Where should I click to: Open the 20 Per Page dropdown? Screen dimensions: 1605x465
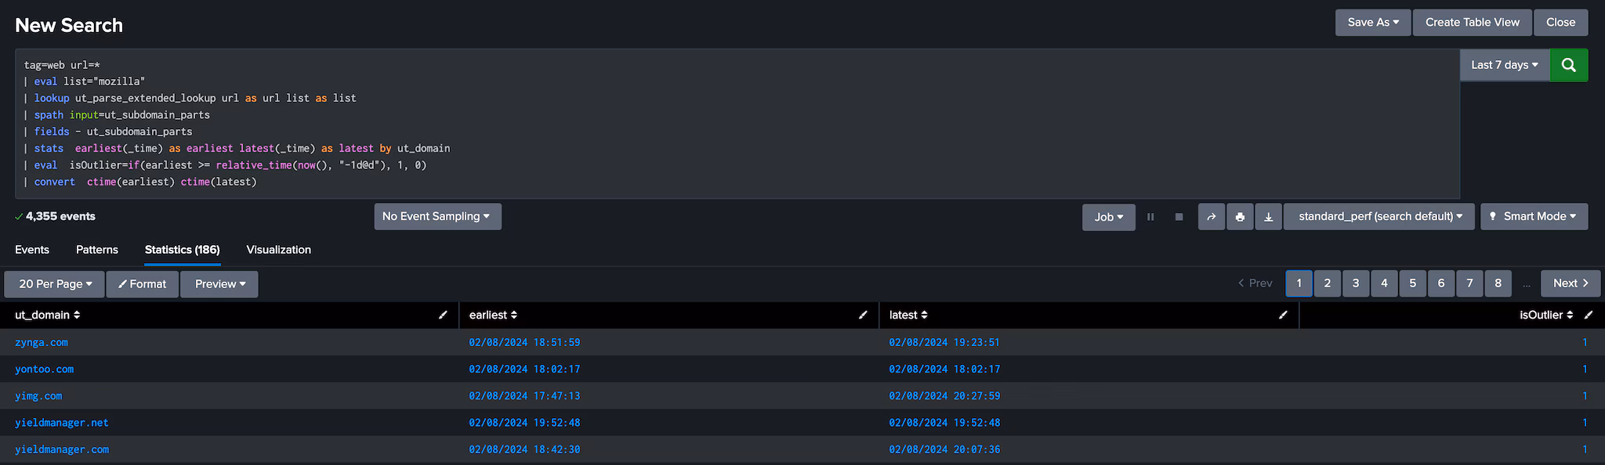click(55, 284)
